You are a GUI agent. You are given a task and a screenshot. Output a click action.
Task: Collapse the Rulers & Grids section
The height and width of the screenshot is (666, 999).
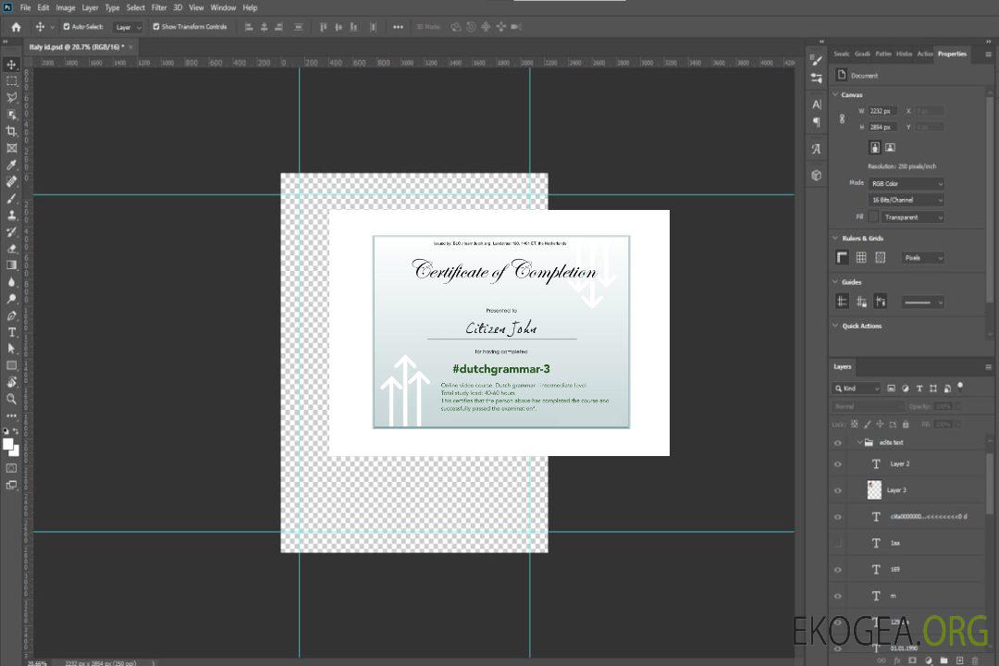835,239
